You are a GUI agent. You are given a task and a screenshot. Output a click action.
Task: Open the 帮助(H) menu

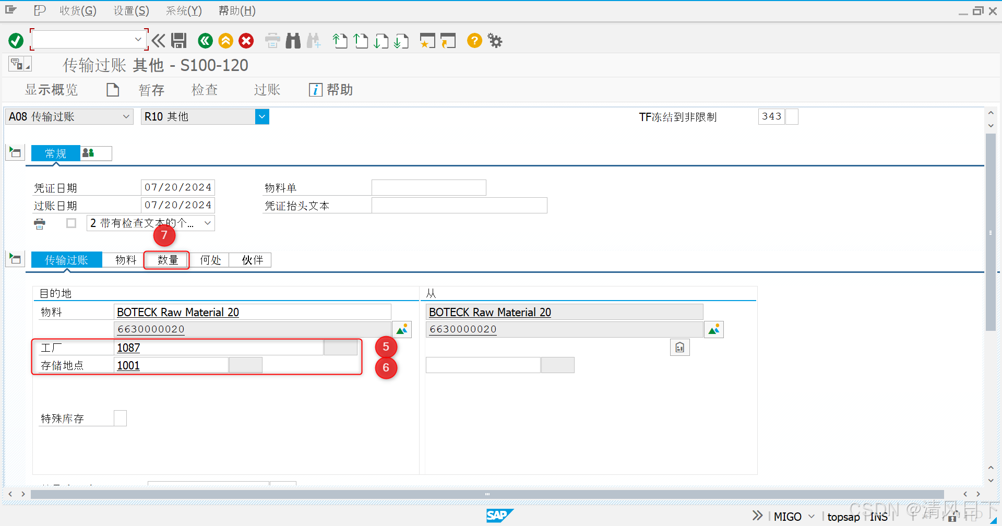pyautogui.click(x=237, y=10)
